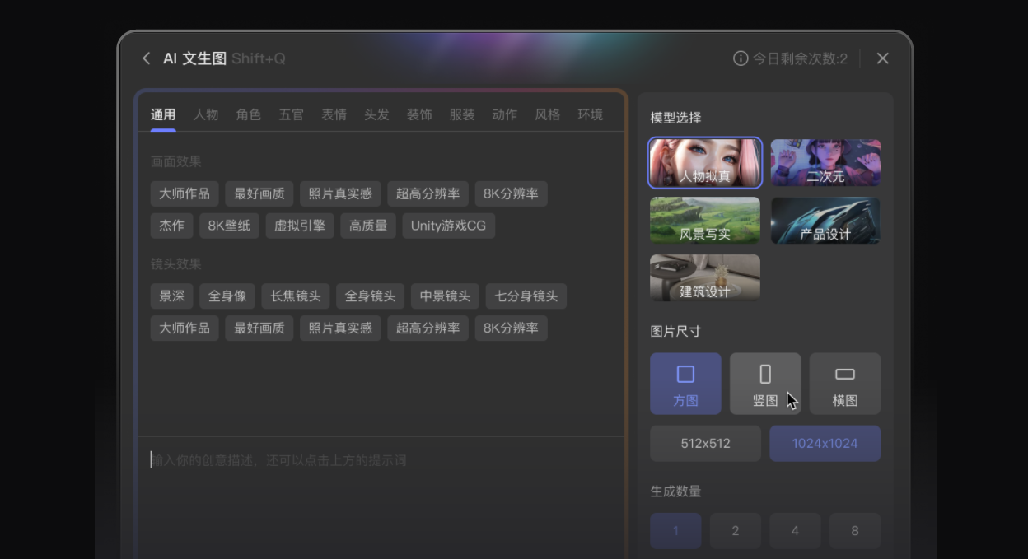1028x559 pixels.
Task: Set 生成数量 to 4
Action: (x=795, y=531)
